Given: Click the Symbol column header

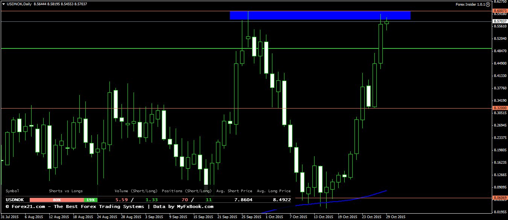Looking at the screenshot, I should click(12, 191).
